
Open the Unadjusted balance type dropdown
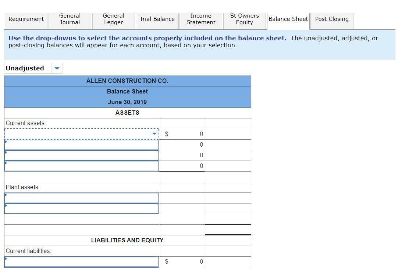pos(33,68)
